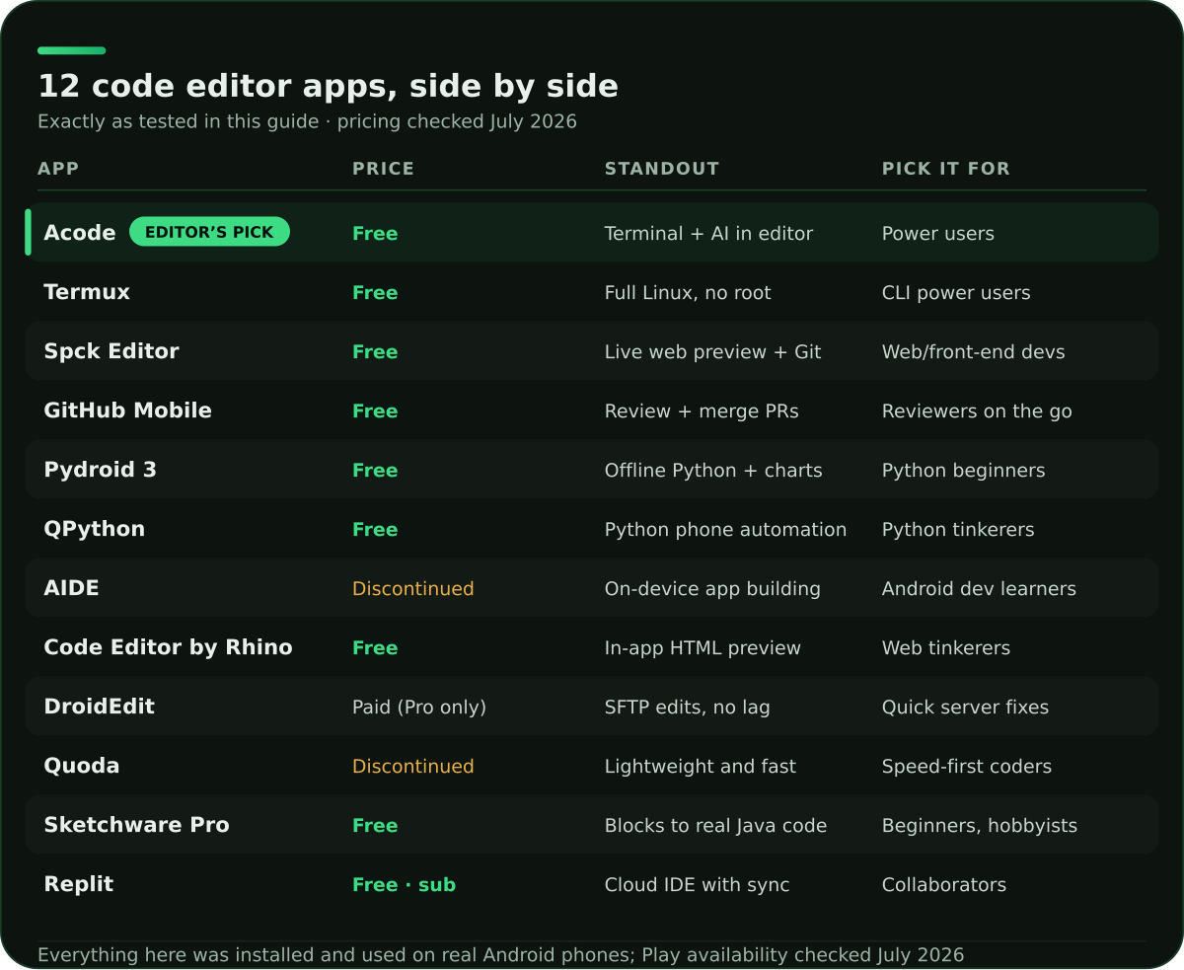Select the Replit app name

[x=78, y=884]
